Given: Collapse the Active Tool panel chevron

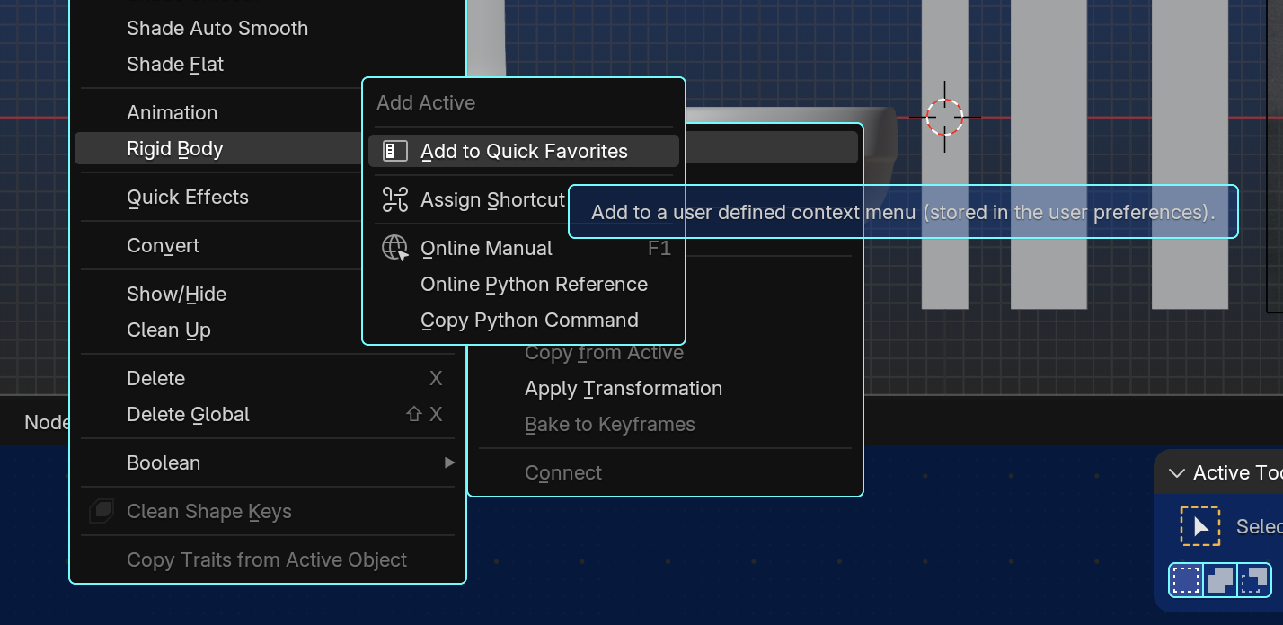Looking at the screenshot, I should point(1176,473).
